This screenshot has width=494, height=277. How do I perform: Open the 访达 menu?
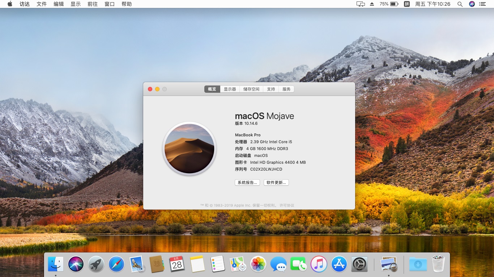click(25, 4)
